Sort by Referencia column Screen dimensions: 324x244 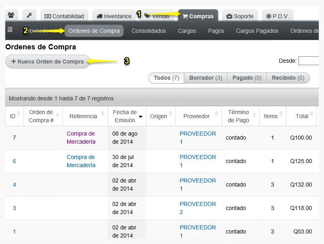click(85, 116)
